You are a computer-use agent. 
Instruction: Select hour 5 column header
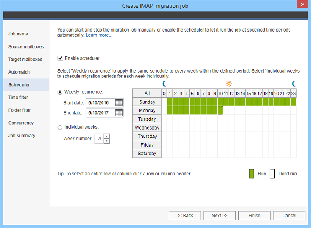[x=192, y=93]
